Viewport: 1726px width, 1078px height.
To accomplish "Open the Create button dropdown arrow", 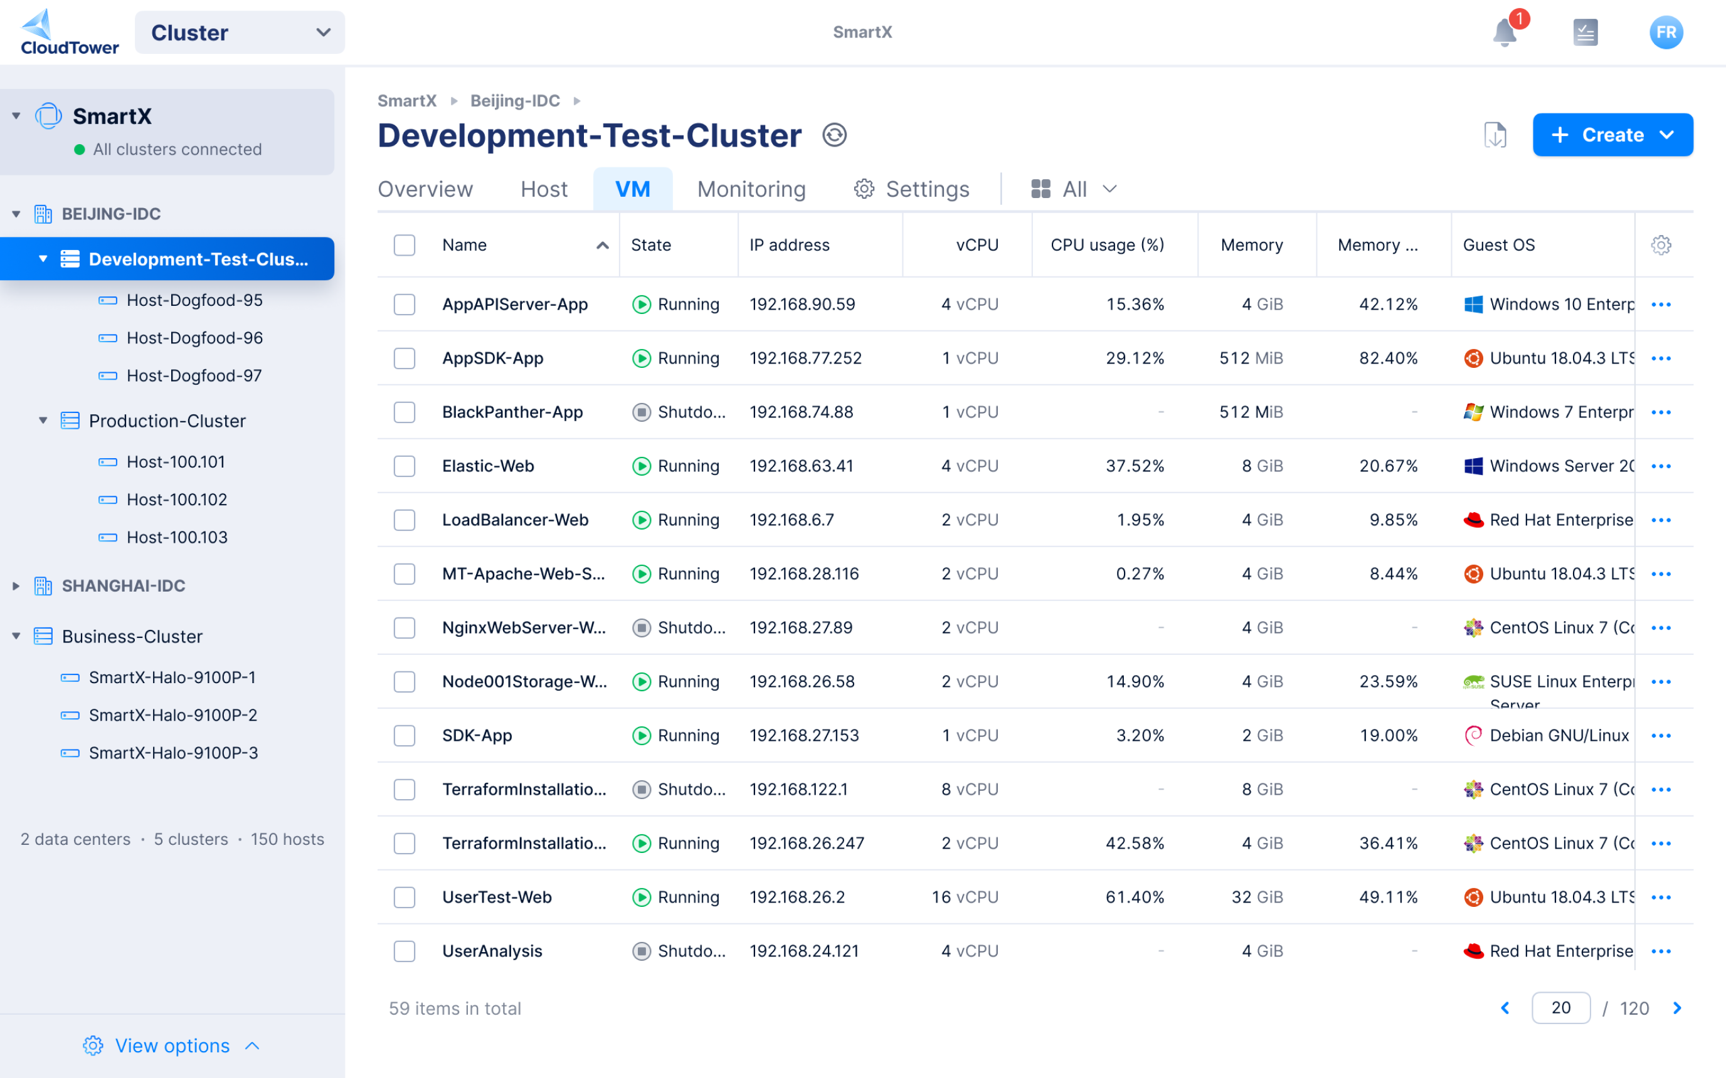I will pyautogui.click(x=1667, y=135).
